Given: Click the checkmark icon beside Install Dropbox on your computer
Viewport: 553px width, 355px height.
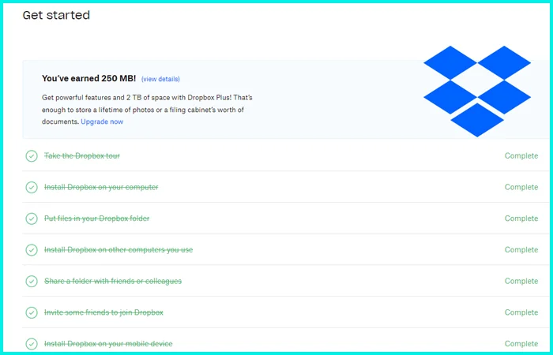Looking at the screenshot, I should (32, 187).
